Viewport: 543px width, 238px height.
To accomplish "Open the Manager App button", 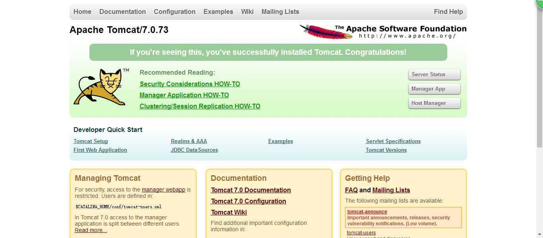I will click(434, 89).
